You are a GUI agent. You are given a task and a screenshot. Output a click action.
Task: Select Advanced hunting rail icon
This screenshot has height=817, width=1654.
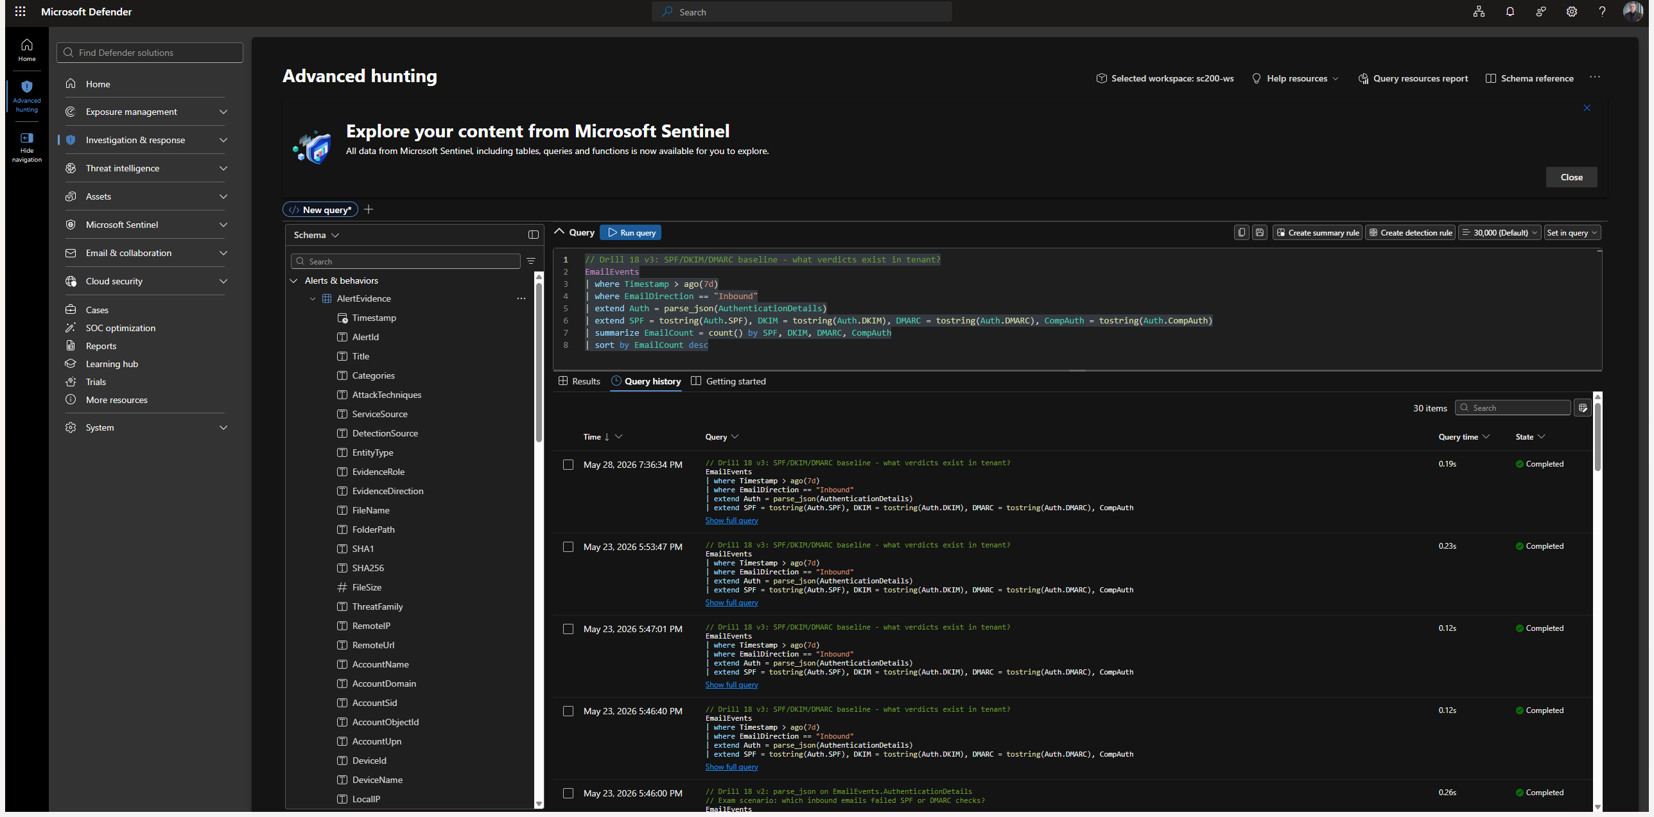point(27,96)
